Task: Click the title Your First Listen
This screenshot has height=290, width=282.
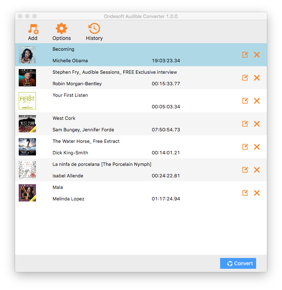Action: pos(70,95)
